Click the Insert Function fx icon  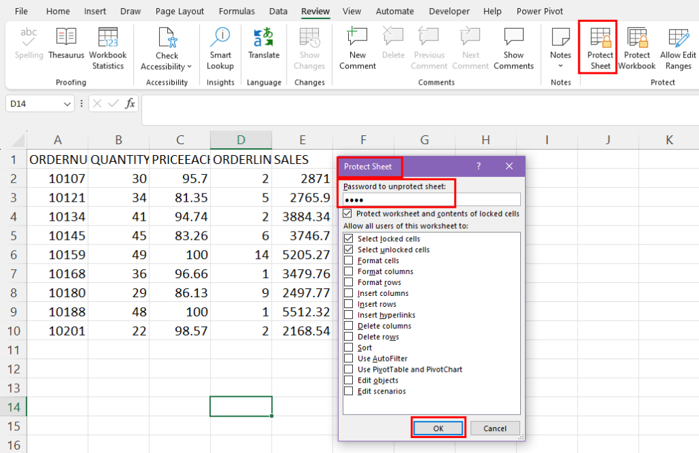[x=130, y=104]
